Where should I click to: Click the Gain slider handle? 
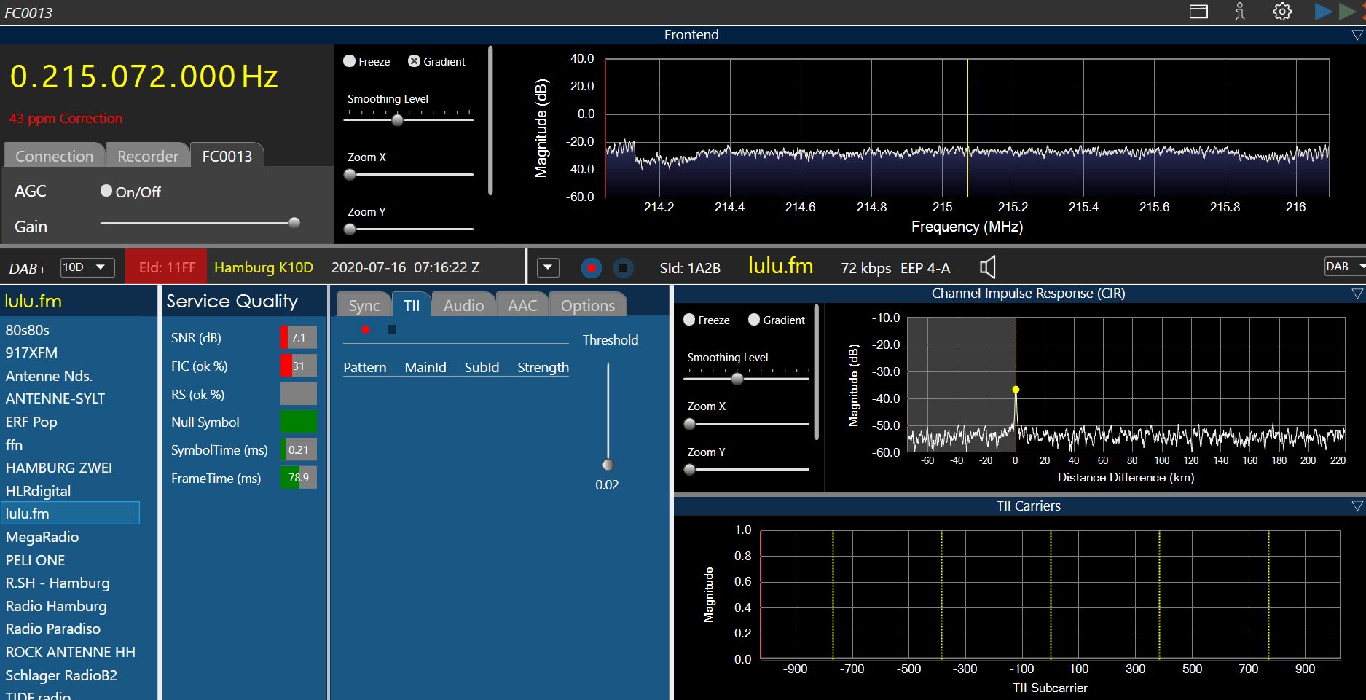(x=294, y=223)
